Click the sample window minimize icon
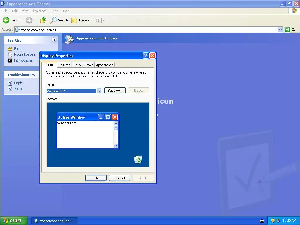The width and height of the screenshot is (300, 225). [x=101, y=117]
